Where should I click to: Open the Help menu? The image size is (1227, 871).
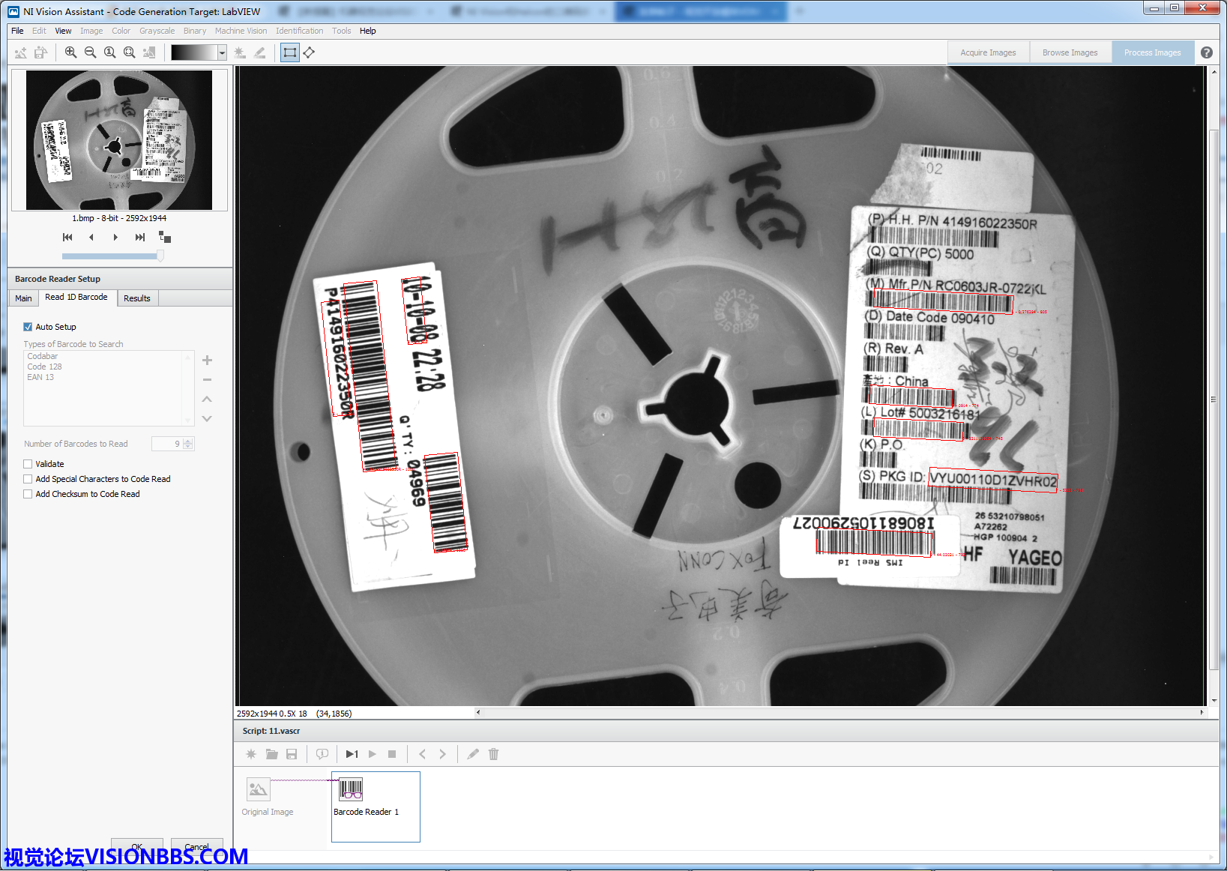(x=367, y=31)
